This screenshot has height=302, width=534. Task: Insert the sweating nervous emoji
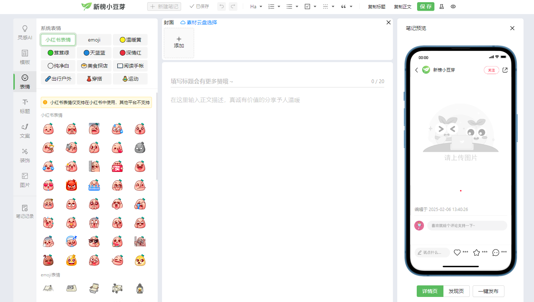point(117,129)
